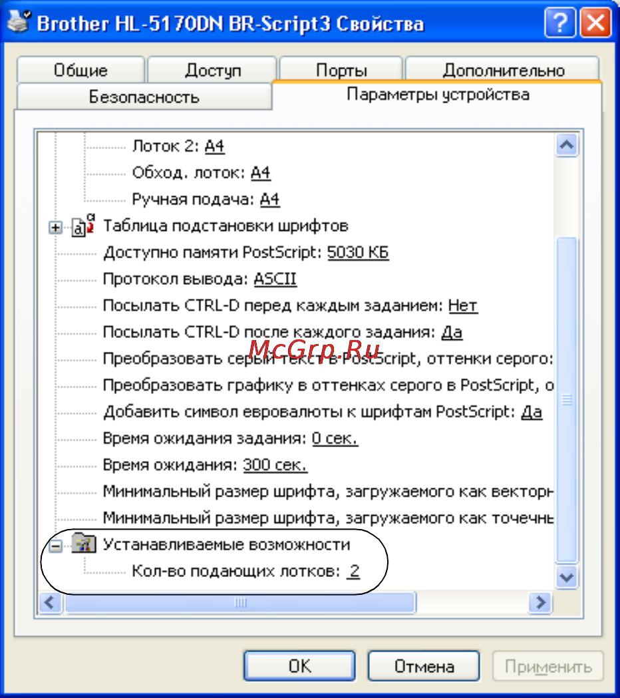Click the Help question mark button
The width and height of the screenshot is (620, 698).
(x=560, y=21)
